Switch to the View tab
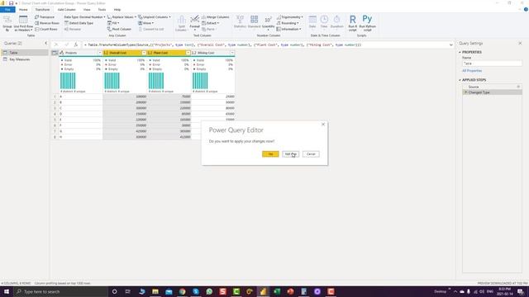Viewport: 529px width, 297px height. click(x=87, y=9)
